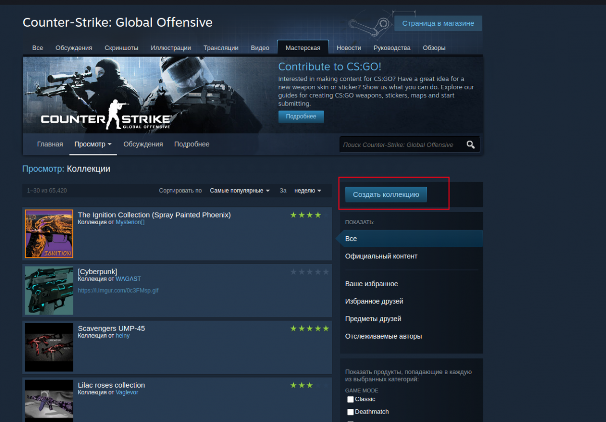Open the неделю time period dropdown
Screen dimensions: 606x422
(x=308, y=190)
